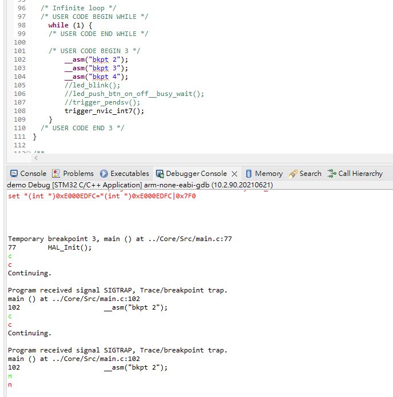Click the //trigger_pendsv(); comment line
The height and width of the screenshot is (397, 393).
pyautogui.click(x=102, y=102)
